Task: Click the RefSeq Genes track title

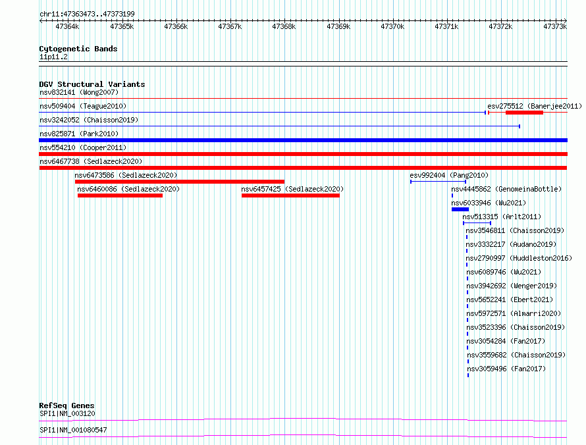Action: point(67,406)
